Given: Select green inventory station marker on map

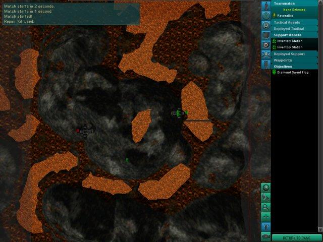Looking at the screenshot, I should tap(178, 113).
